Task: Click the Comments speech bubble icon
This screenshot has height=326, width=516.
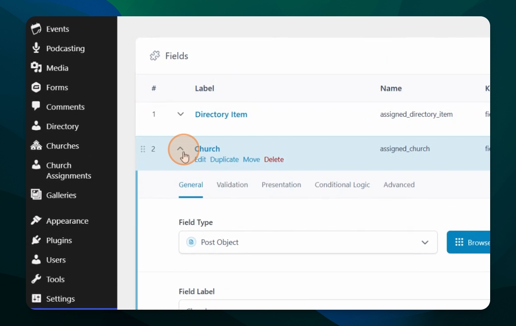Action: coord(36,106)
